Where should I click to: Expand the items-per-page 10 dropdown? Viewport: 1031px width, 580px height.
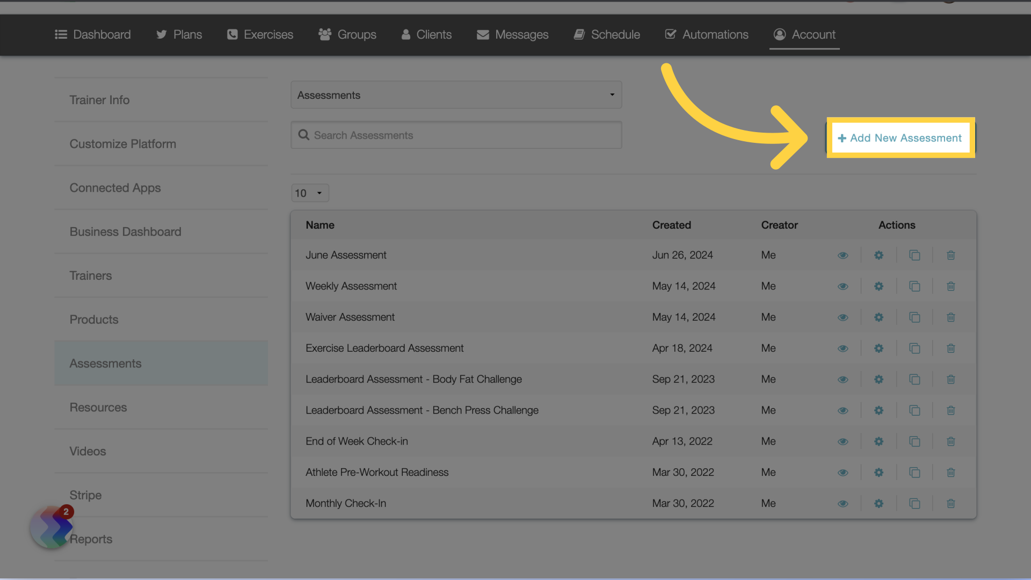pyautogui.click(x=309, y=193)
